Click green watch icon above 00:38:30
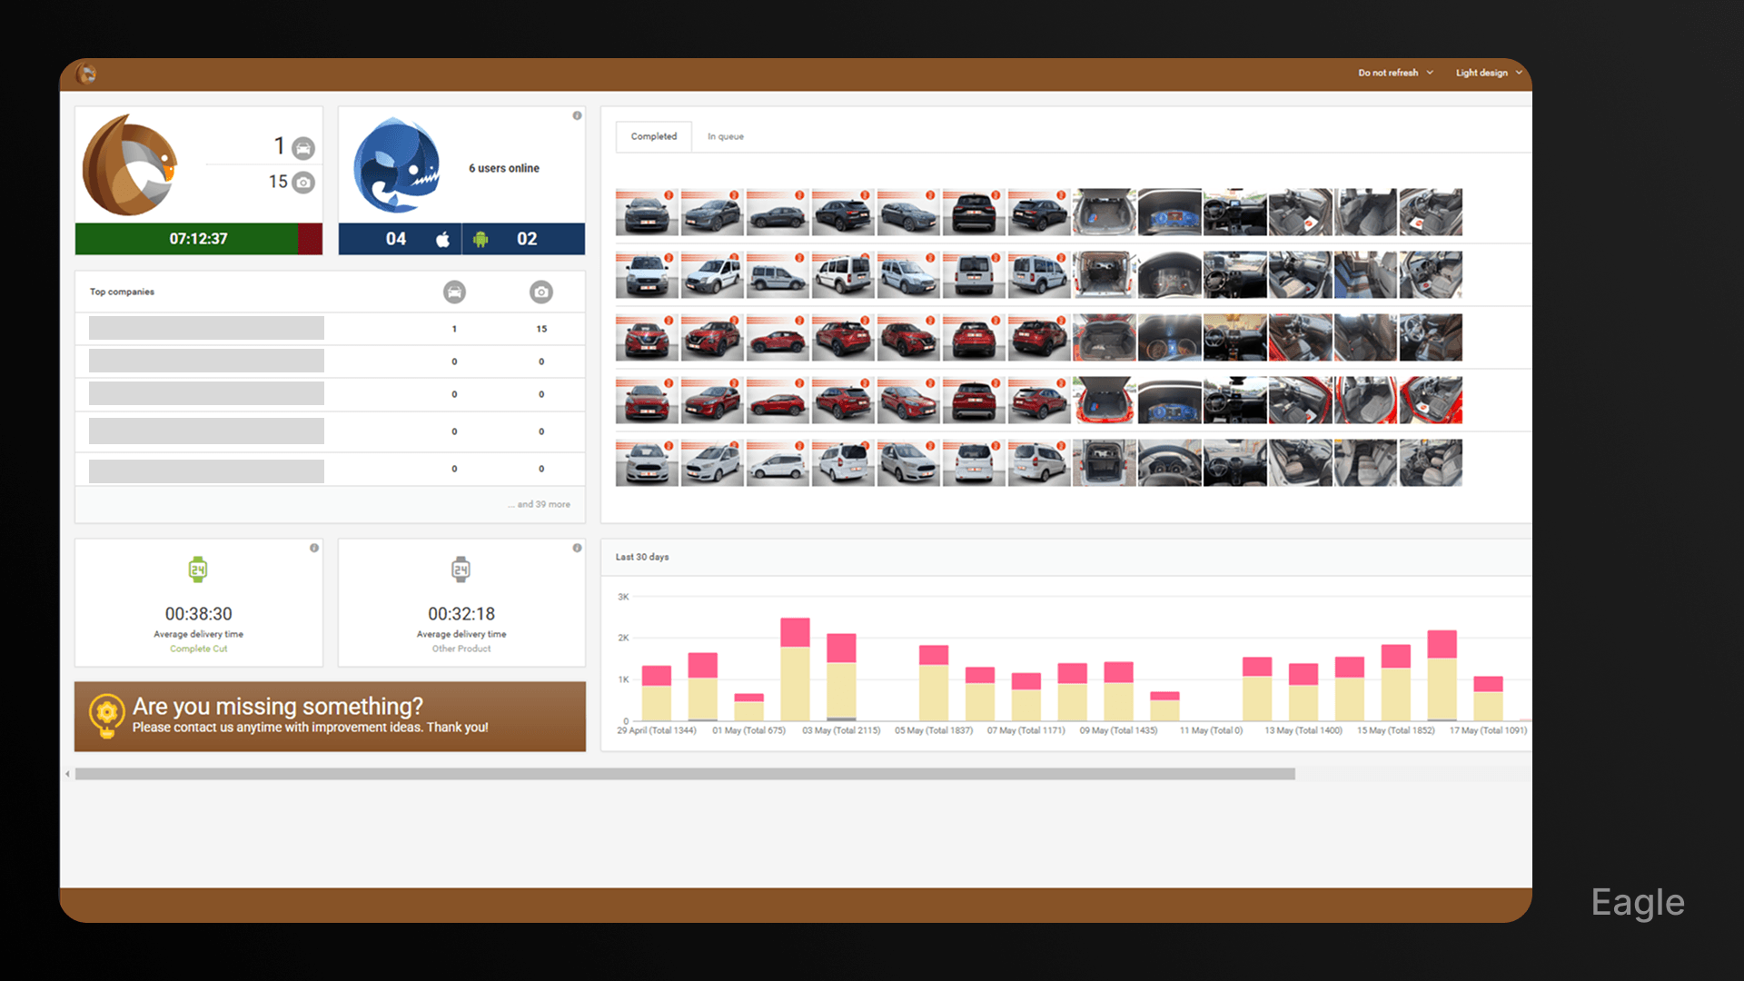This screenshot has height=981, width=1744. click(x=198, y=570)
